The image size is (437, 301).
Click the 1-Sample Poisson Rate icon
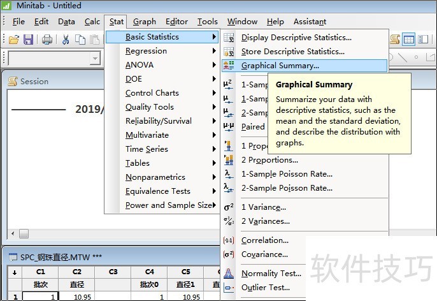[228, 174]
